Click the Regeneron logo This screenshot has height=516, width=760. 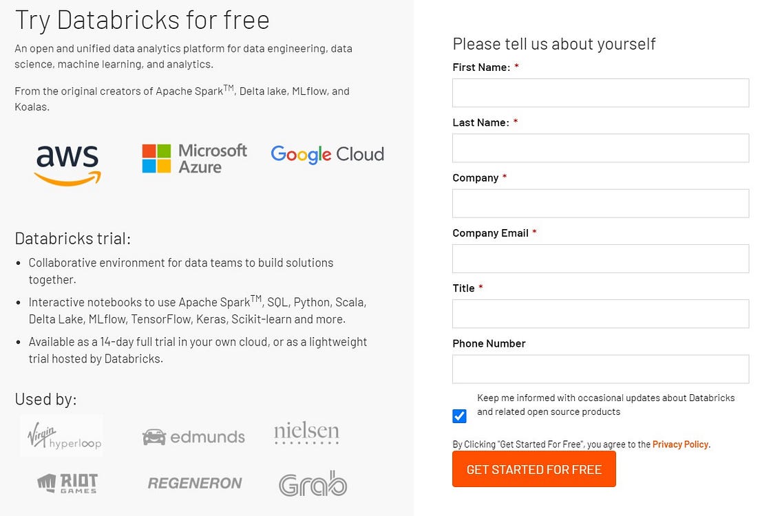pyautogui.click(x=195, y=484)
